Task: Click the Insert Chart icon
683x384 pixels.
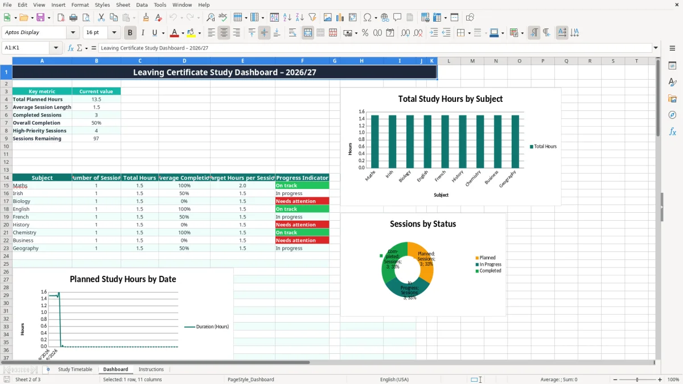Action: (x=340, y=18)
